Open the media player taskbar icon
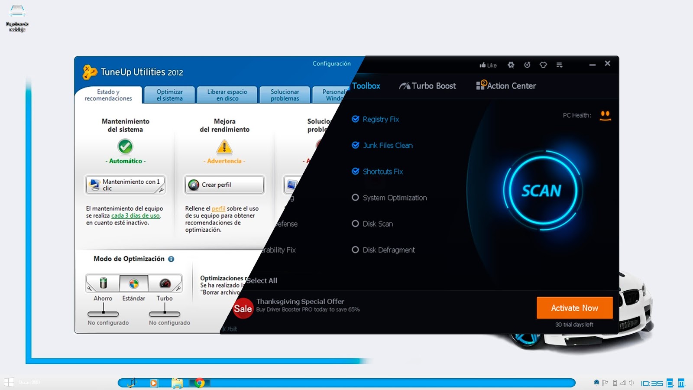Image resolution: width=693 pixels, height=390 pixels. [x=154, y=383]
